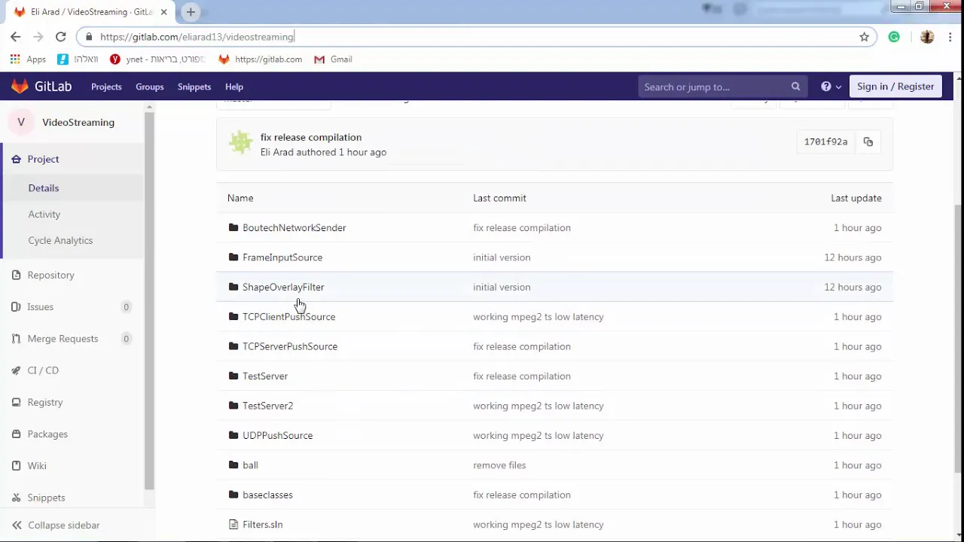Click the browser address bar
This screenshot has height=542, width=964.
474,37
